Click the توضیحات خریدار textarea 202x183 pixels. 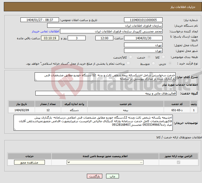click(93, 123)
